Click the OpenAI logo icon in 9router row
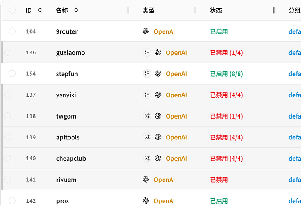The width and height of the screenshot is (301, 207). (x=146, y=31)
